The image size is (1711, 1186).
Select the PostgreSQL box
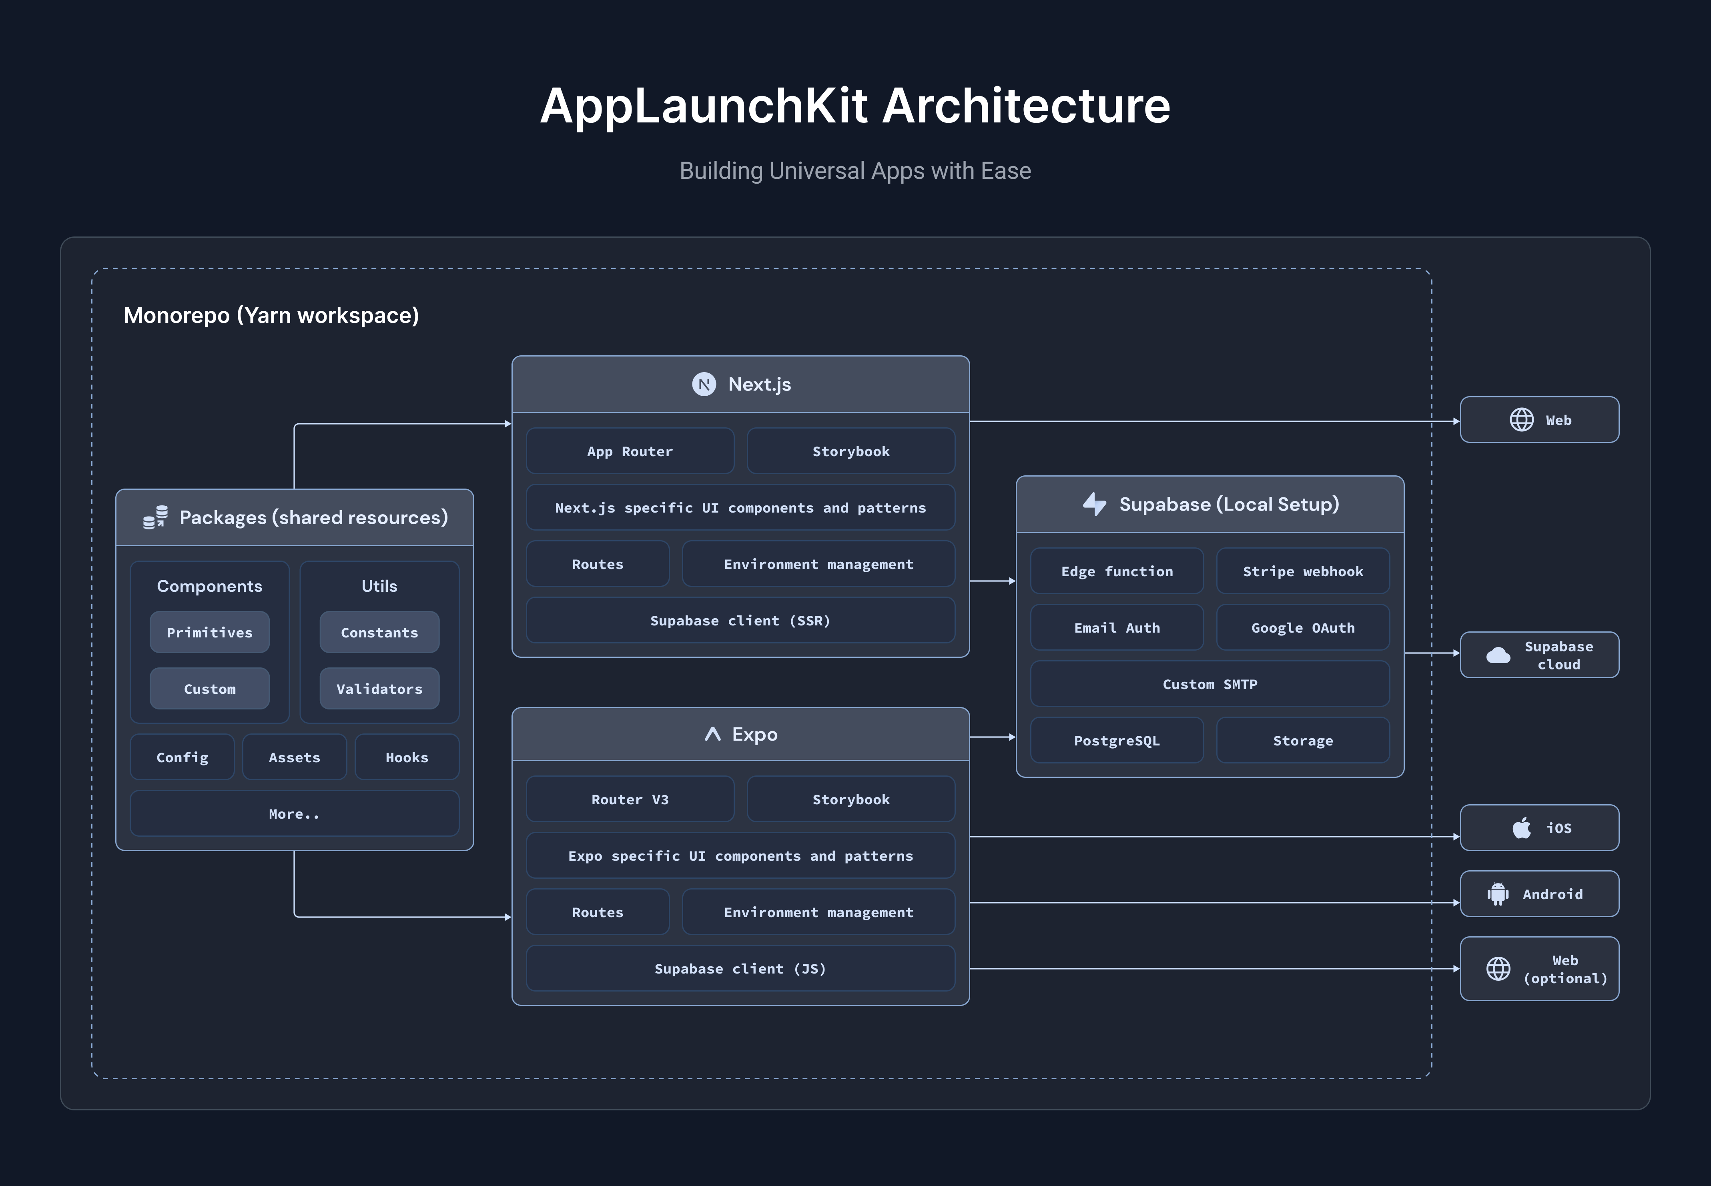[1117, 741]
